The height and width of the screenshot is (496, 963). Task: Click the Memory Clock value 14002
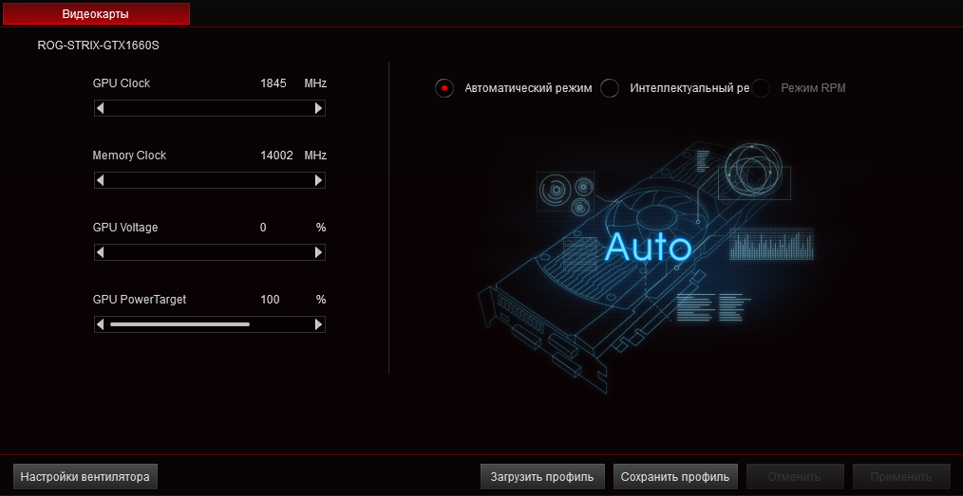277,156
